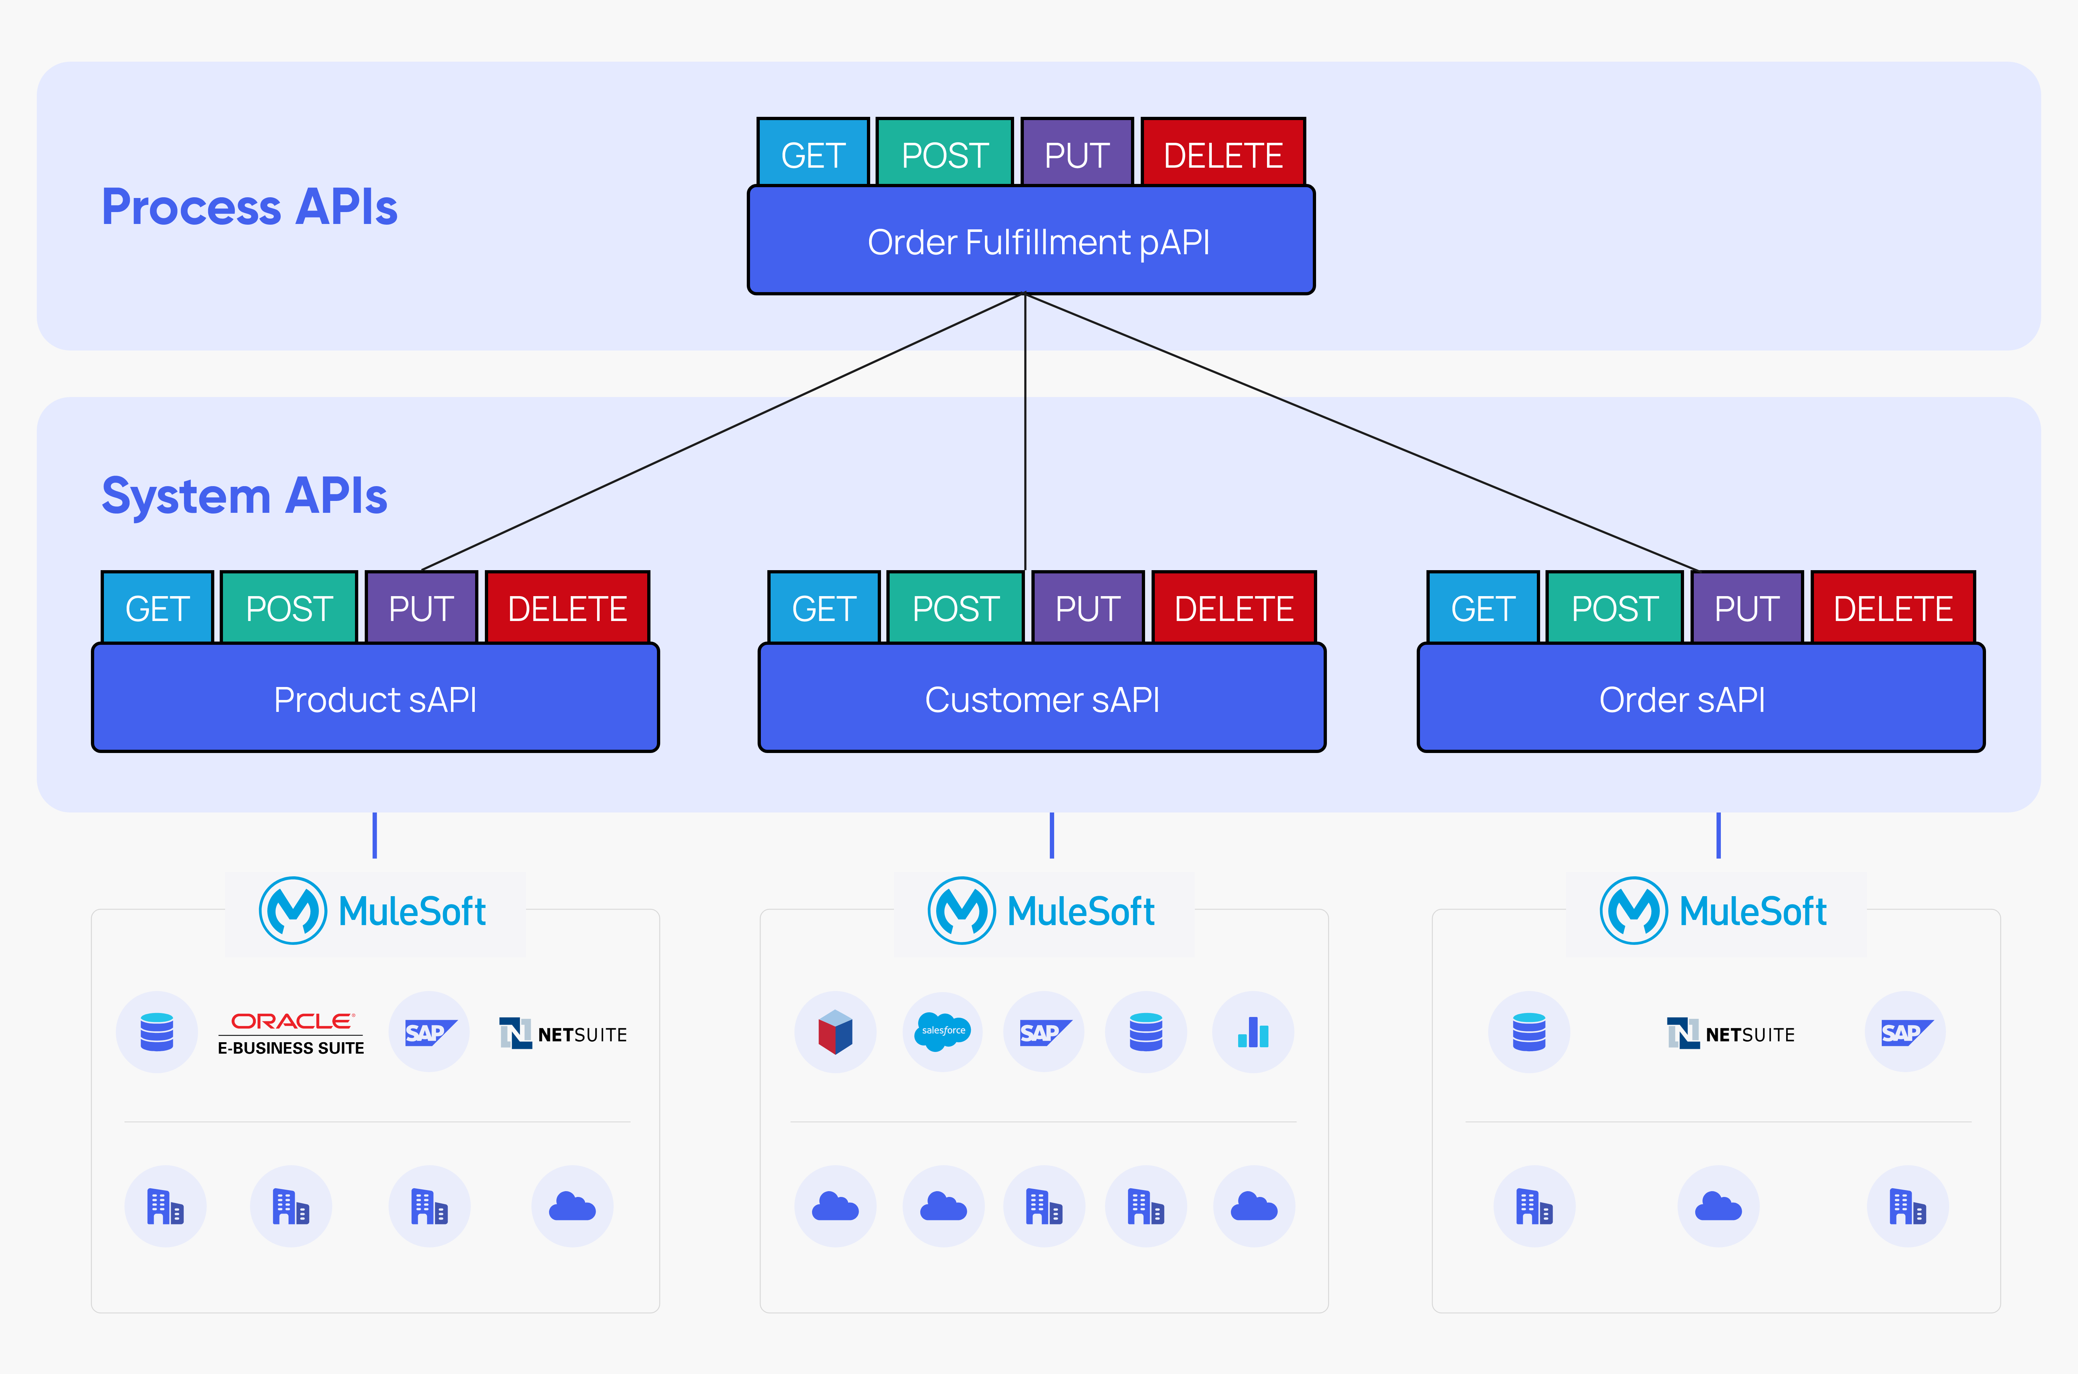Viewport: 2078px width, 1374px height.
Task: Click the SAP logo in Order systems panel
Action: pyautogui.click(x=1905, y=1032)
